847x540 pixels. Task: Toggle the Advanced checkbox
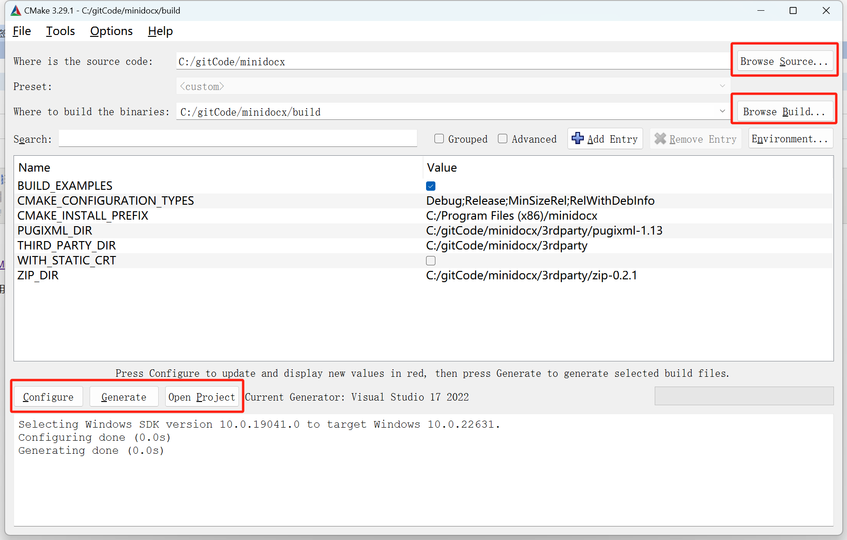503,139
